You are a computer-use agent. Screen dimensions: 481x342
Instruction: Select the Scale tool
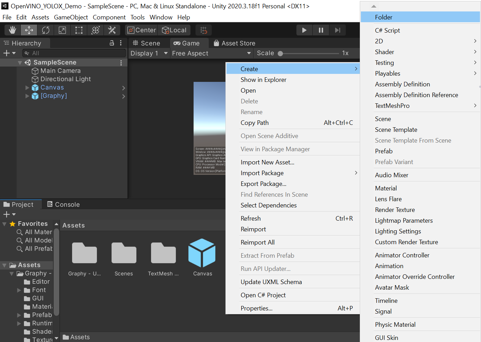(x=62, y=30)
